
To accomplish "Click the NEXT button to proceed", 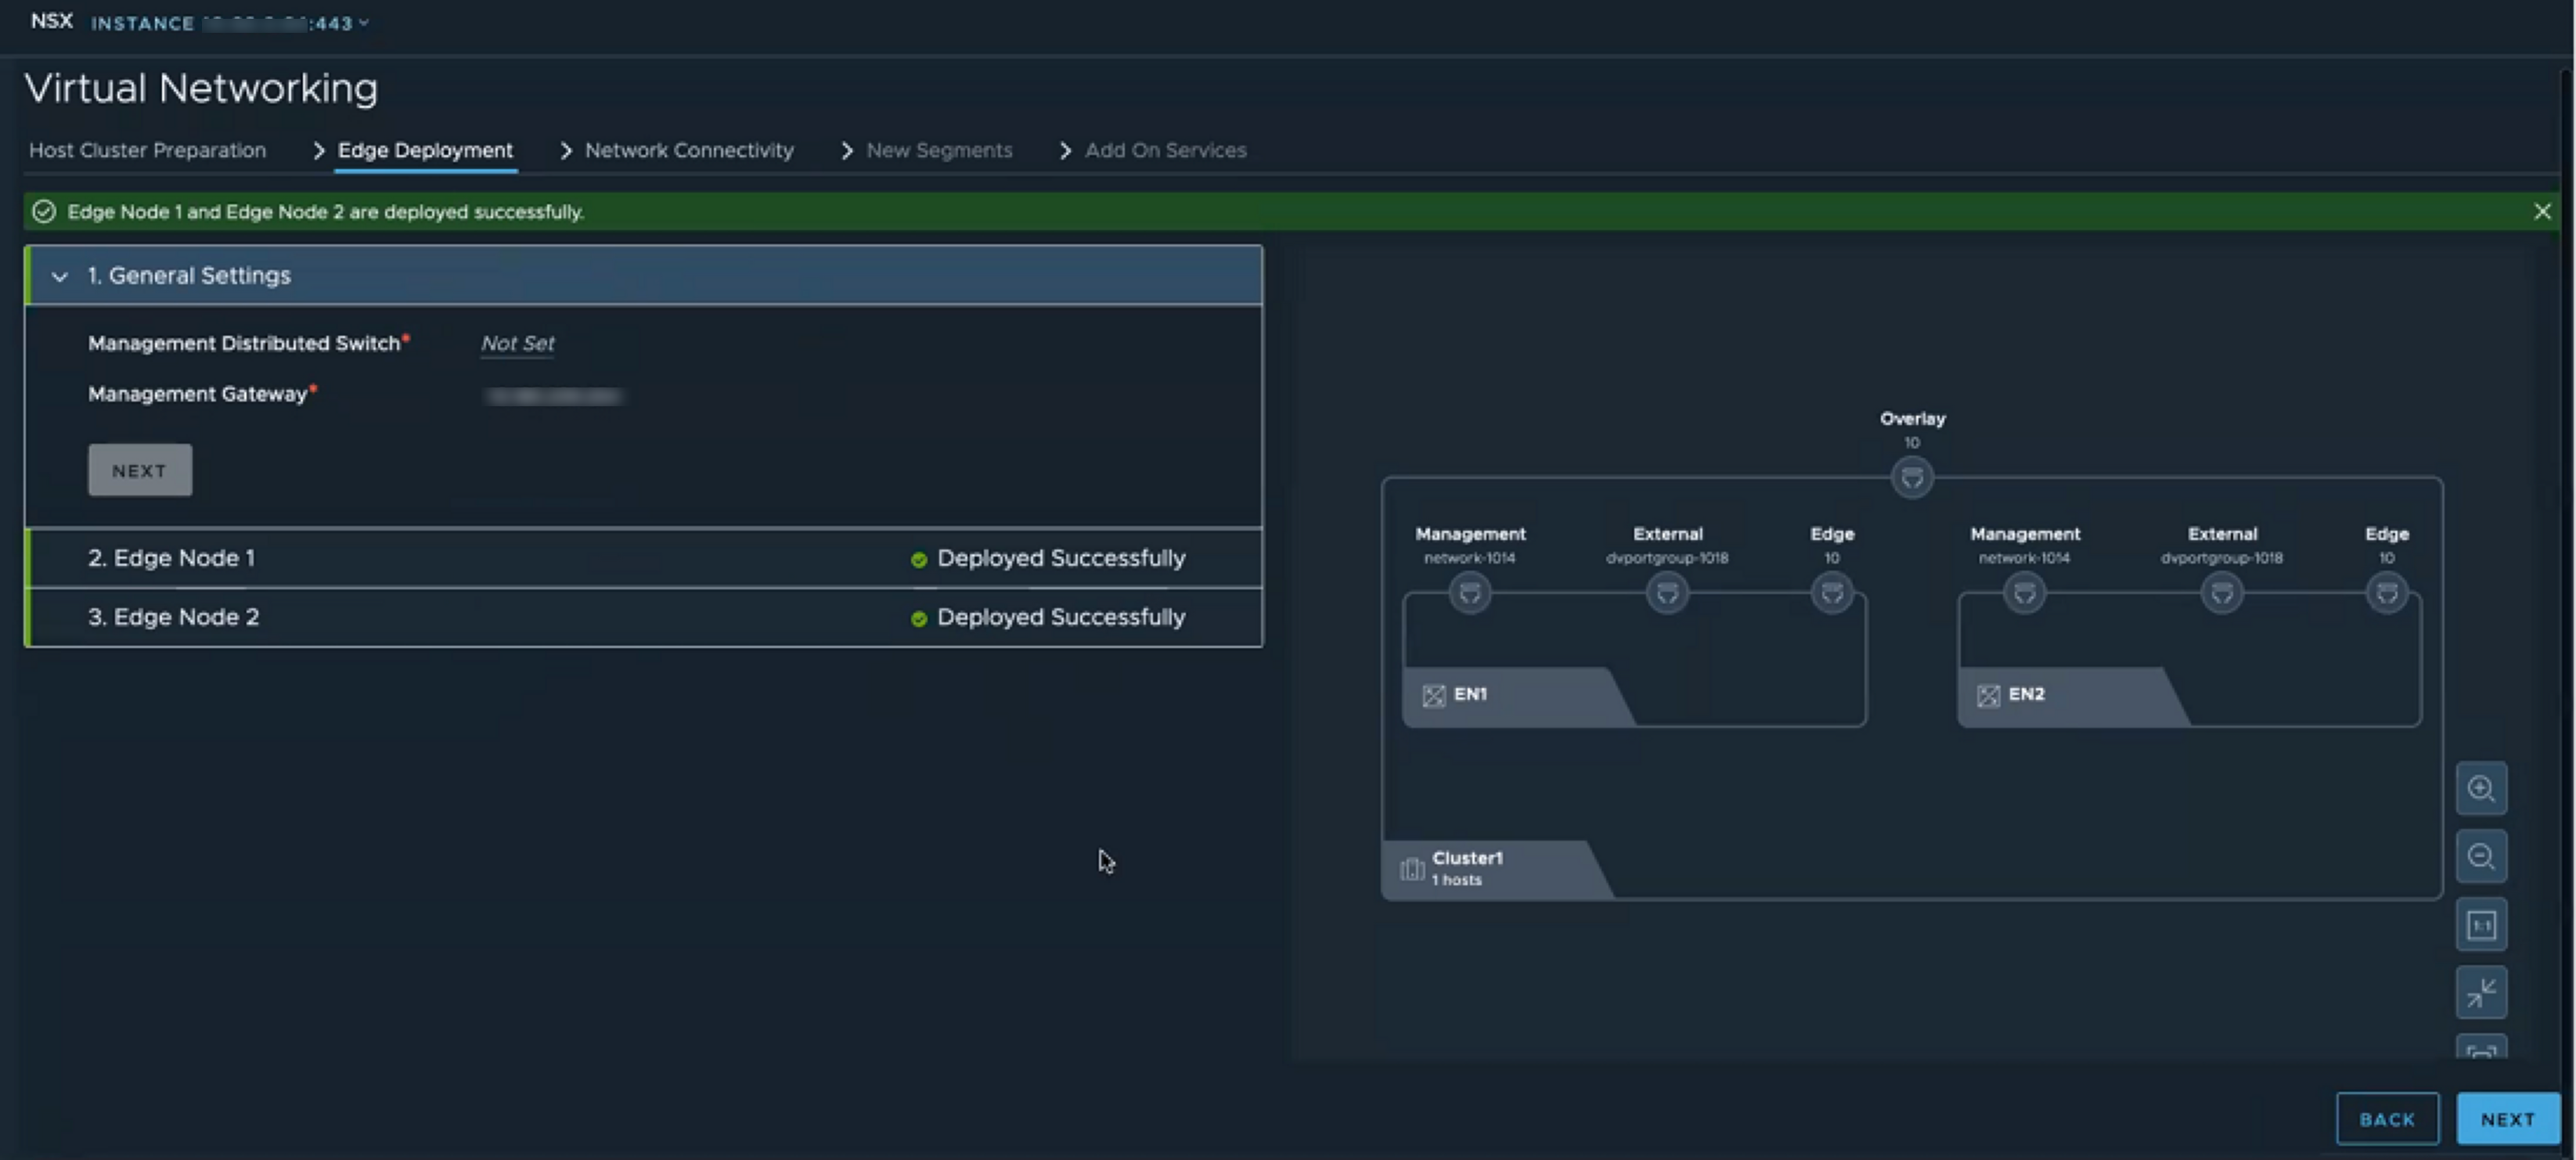I will coord(2509,1119).
